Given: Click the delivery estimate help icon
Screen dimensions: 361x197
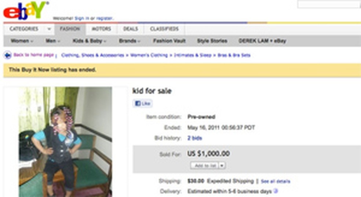Looking at the screenshot, I should [276, 191].
